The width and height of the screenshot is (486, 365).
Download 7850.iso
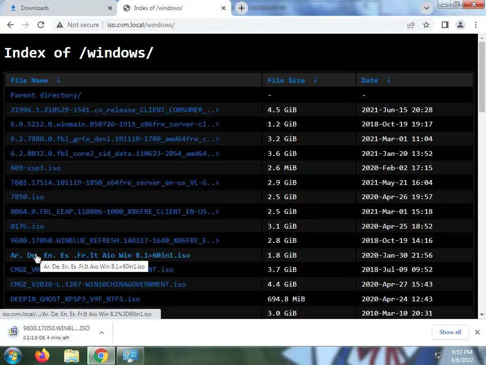pos(27,197)
